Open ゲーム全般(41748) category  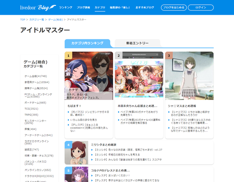pos(35,76)
